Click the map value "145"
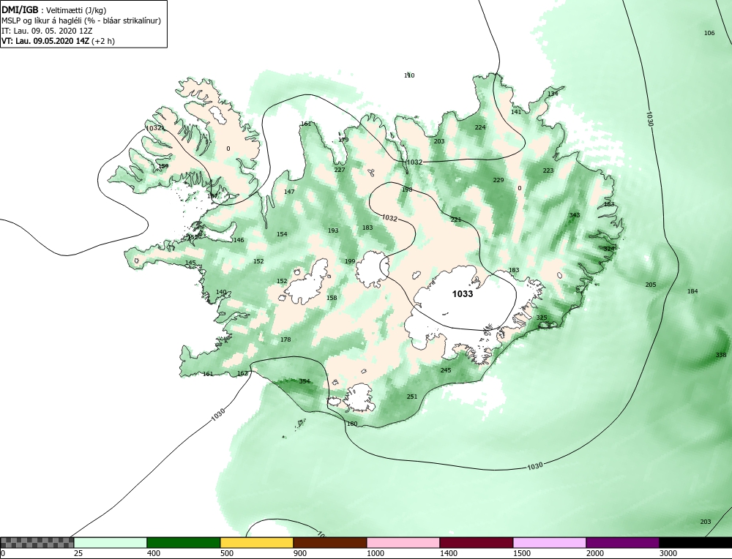This screenshot has height=559, width=732. pos(190,263)
